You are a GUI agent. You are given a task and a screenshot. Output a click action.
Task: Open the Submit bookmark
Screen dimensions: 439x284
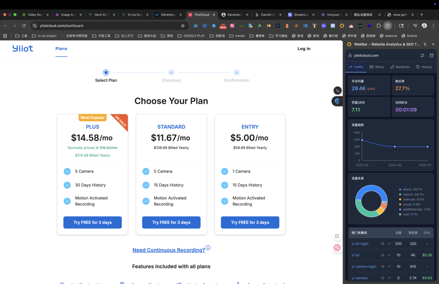click(409, 36)
